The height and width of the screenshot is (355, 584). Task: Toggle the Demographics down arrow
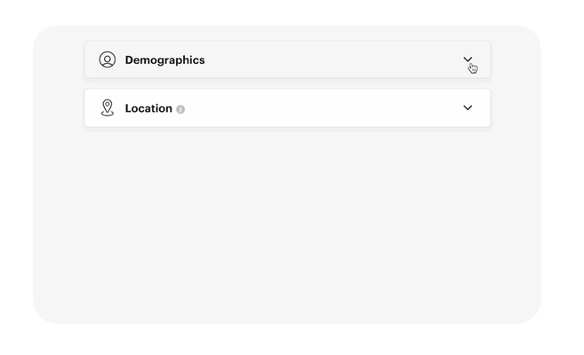click(x=468, y=59)
